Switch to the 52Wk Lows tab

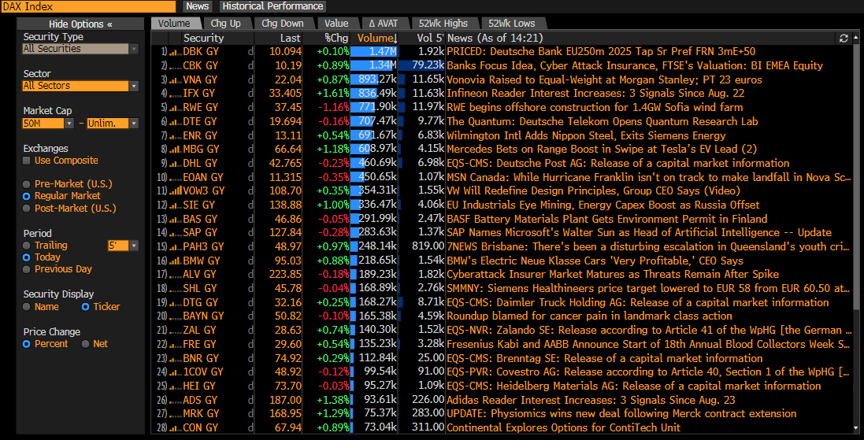click(x=512, y=23)
